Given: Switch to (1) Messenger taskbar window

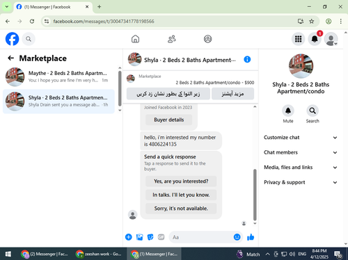Looking at the screenshot, I should (154, 254).
